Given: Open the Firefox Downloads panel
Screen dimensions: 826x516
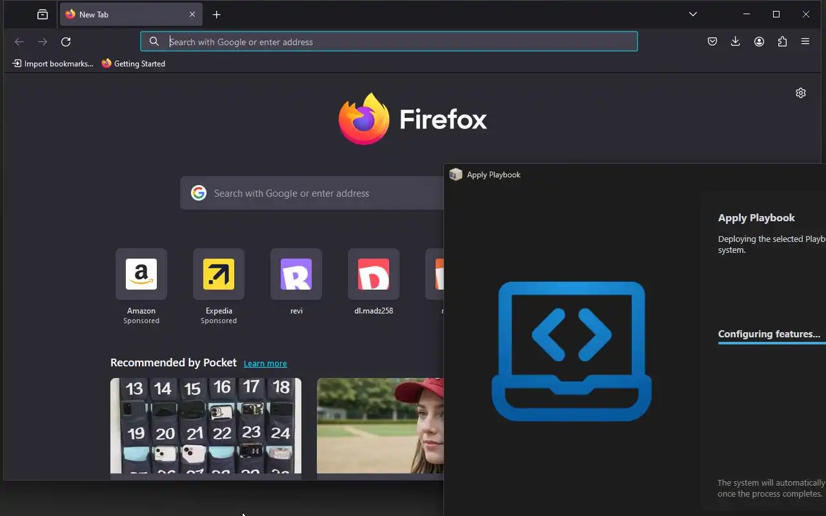Looking at the screenshot, I should pyautogui.click(x=736, y=42).
